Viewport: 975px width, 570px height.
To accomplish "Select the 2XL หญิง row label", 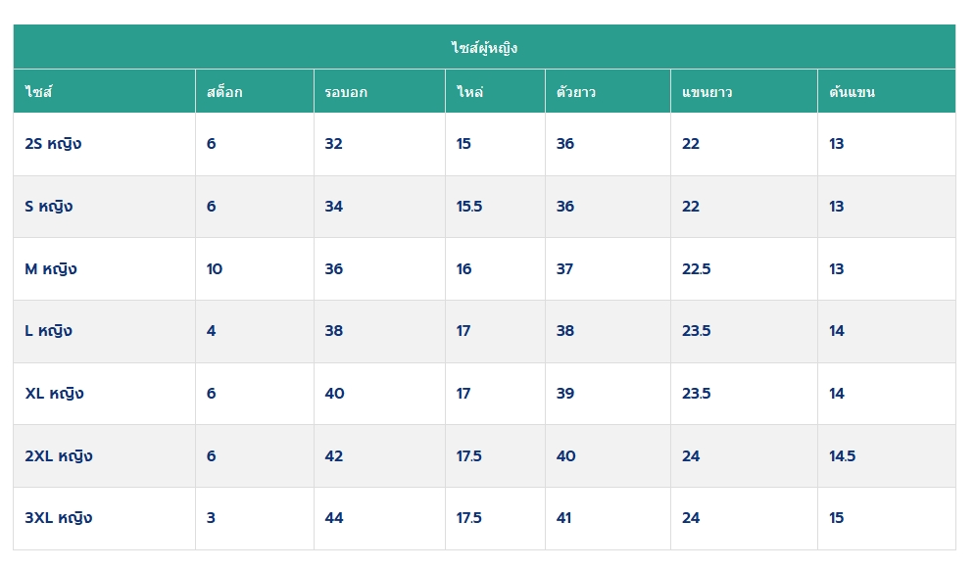I will click(59, 456).
